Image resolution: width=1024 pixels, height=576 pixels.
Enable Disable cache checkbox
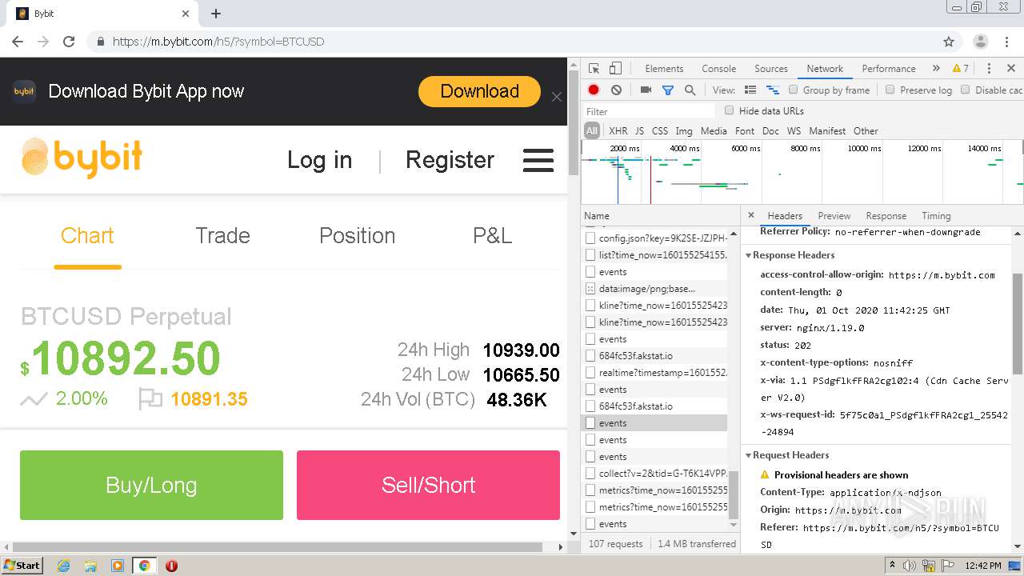coord(965,90)
